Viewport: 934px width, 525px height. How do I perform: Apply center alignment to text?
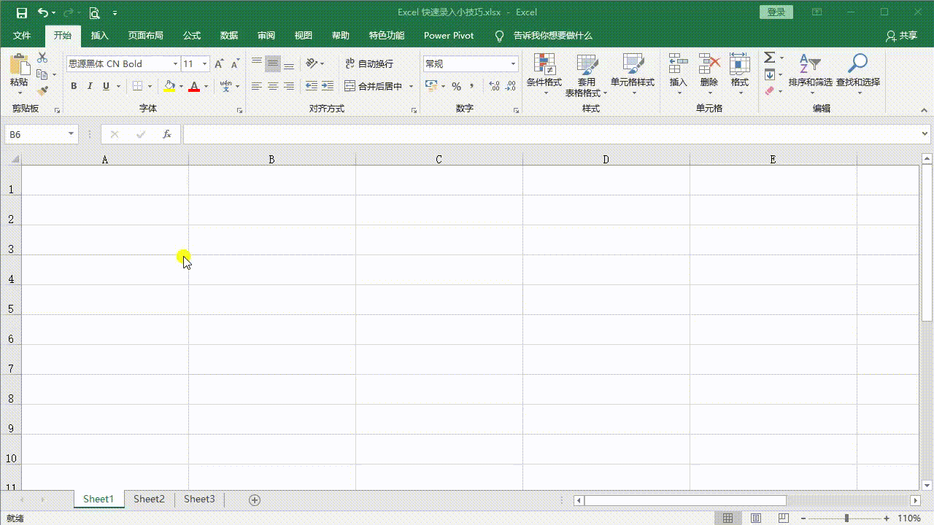[x=272, y=85]
